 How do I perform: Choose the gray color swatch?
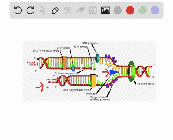(117, 10)
